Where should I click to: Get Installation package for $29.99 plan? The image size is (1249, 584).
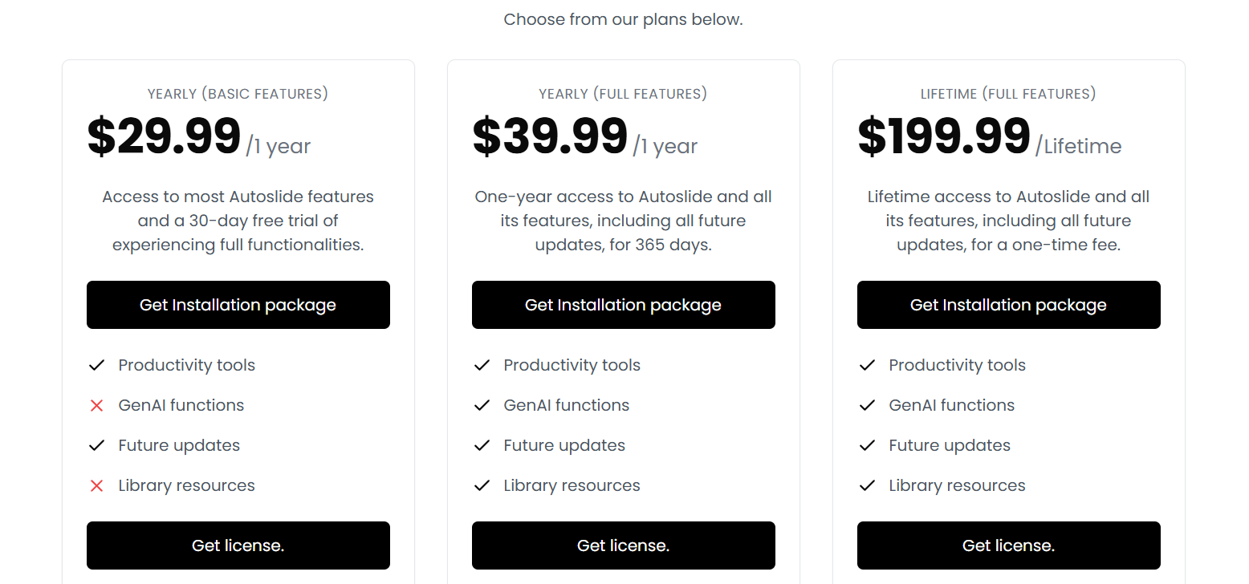pyautogui.click(x=238, y=305)
